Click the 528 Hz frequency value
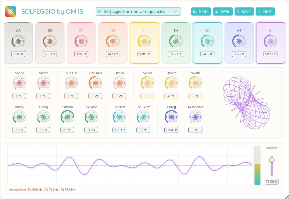289x199 pixels. [144, 54]
